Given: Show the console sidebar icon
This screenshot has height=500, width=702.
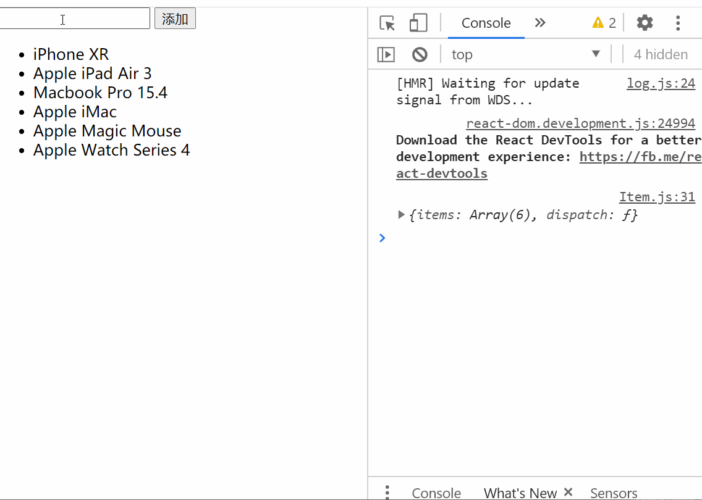Looking at the screenshot, I should pos(386,54).
